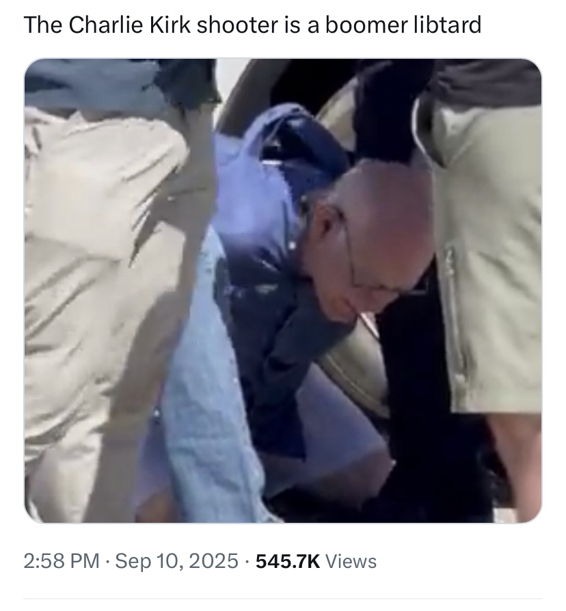Click the 2:58 PM timestamp
The height and width of the screenshot is (611, 566).
[62, 562]
